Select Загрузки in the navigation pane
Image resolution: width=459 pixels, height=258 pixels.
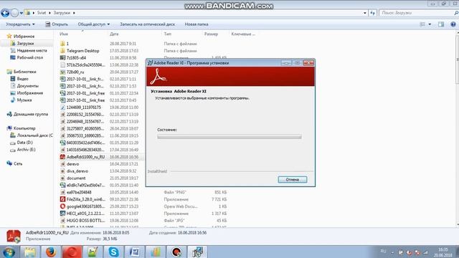(22, 43)
